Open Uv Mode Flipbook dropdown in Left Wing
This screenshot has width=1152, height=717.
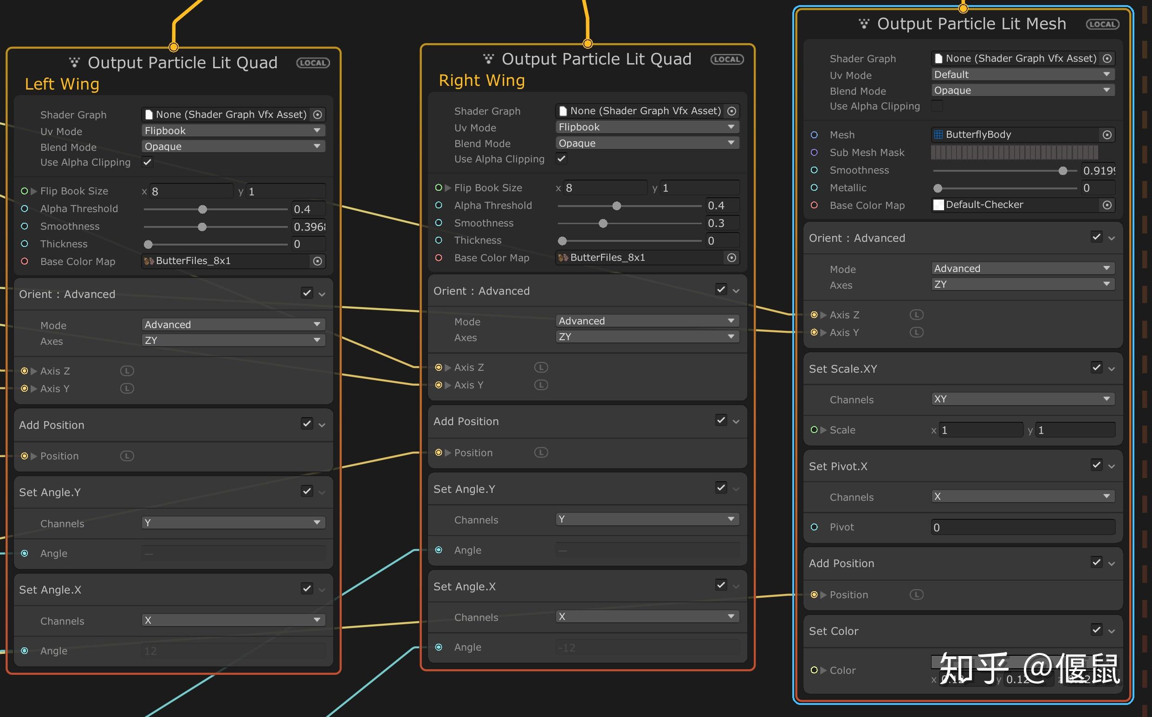click(x=233, y=130)
